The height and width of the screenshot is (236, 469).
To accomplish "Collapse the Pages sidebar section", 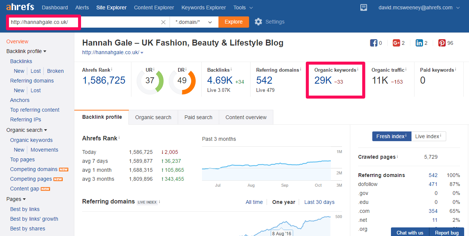I will 16,199.
